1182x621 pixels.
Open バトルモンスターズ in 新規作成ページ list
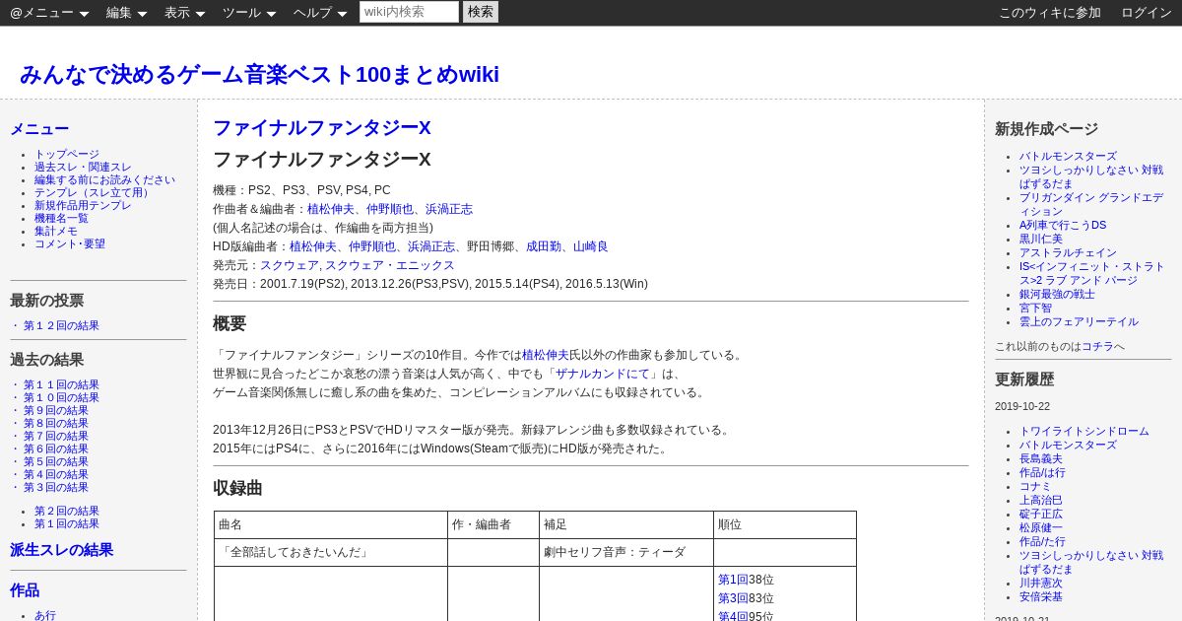pos(1068,157)
